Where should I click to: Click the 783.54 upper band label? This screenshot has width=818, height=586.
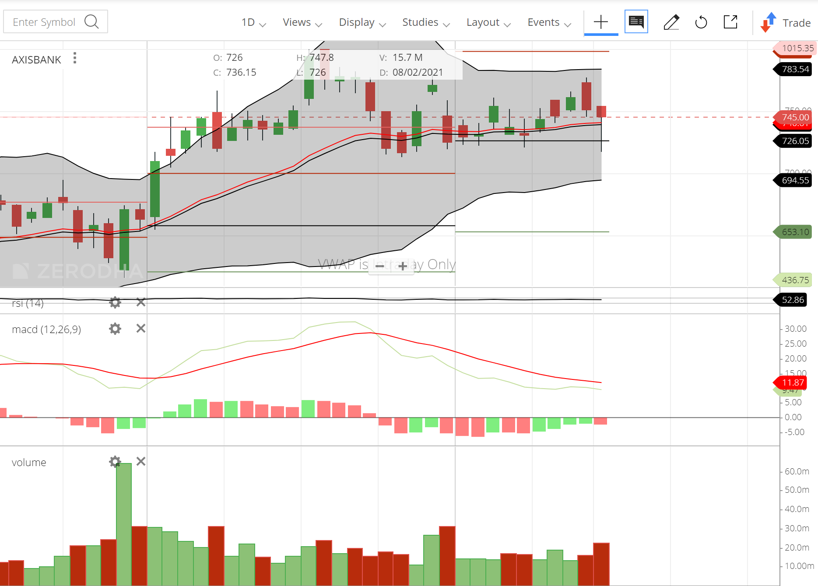793,69
